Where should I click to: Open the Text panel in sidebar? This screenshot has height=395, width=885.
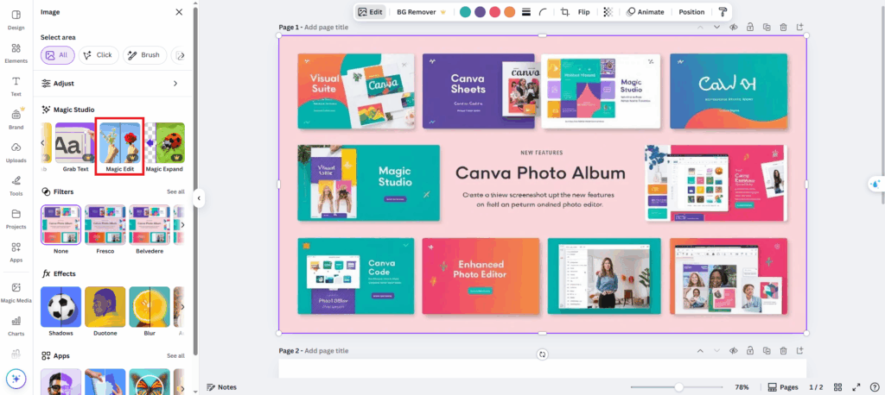(x=16, y=85)
